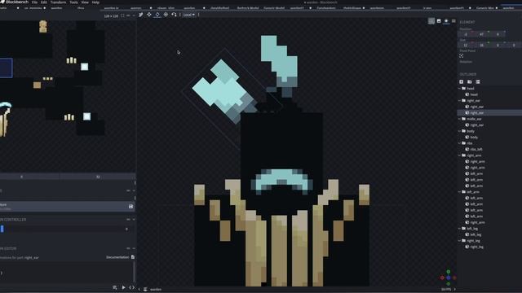Viewport: 522px width, 293px height.
Task: Collapse the left_leg folder arrow
Action: [x=460, y=229]
